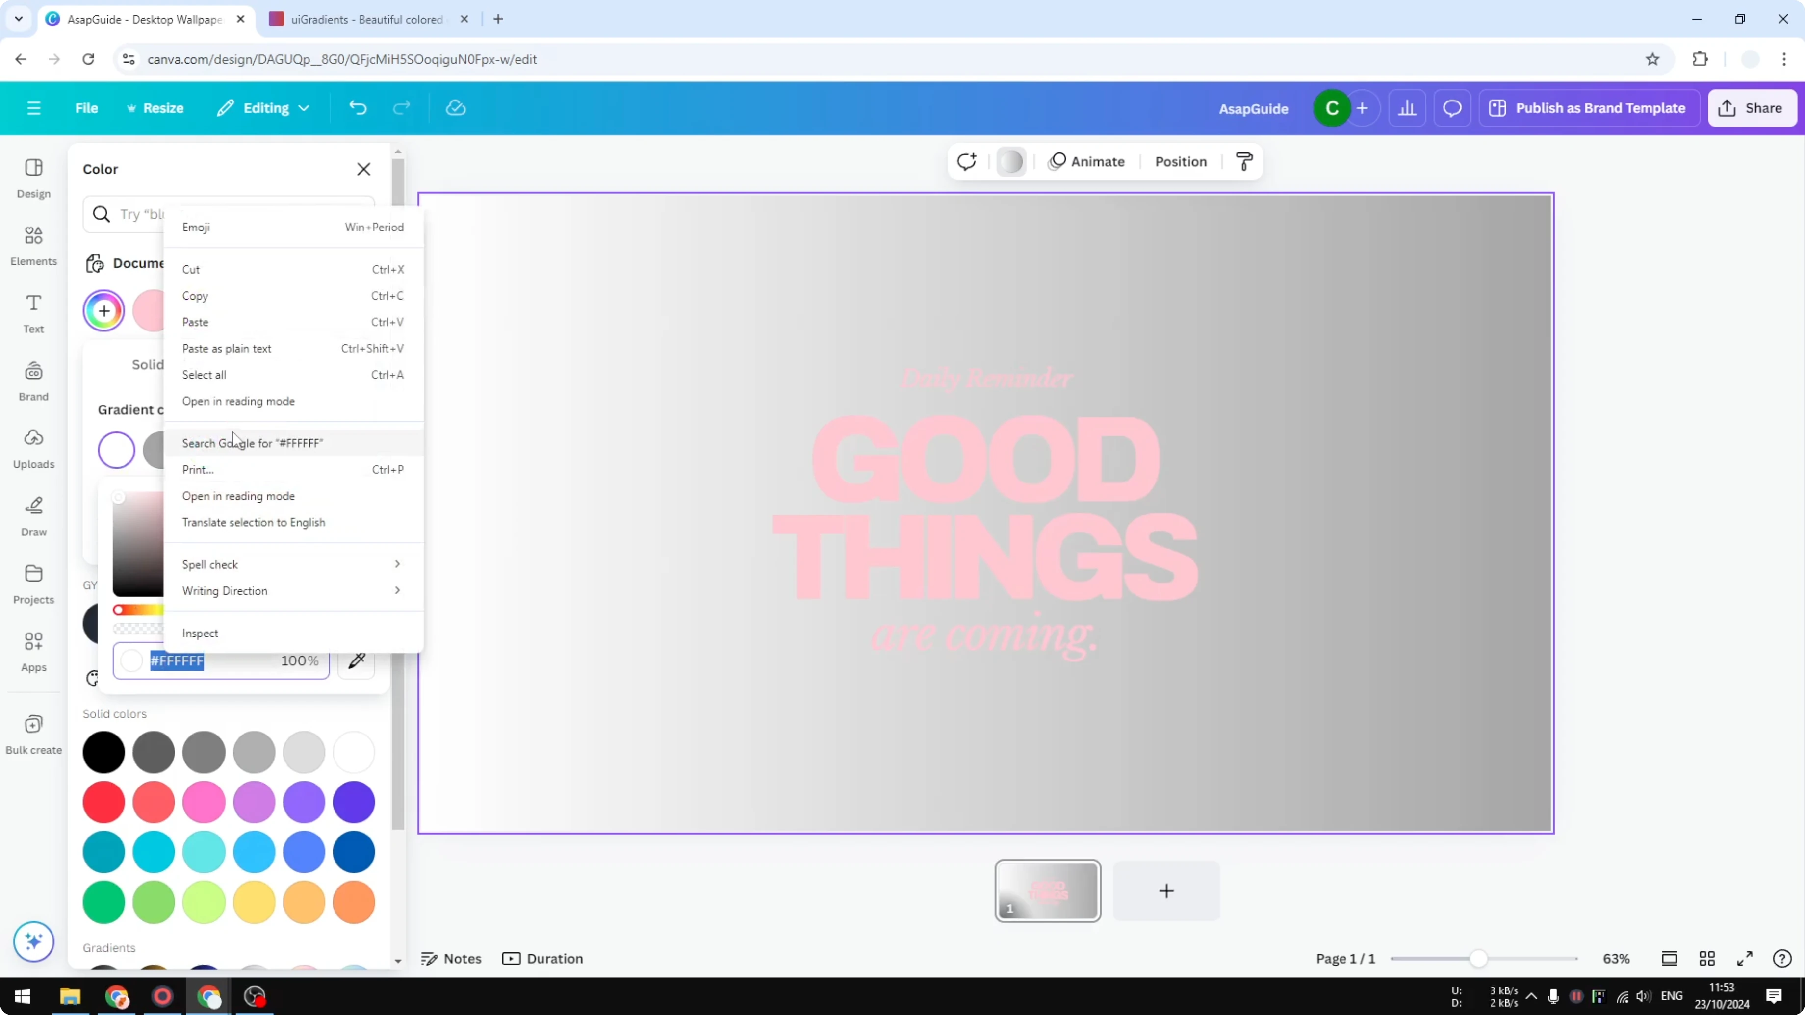
Task: Open the Apps panel
Action: point(34,652)
